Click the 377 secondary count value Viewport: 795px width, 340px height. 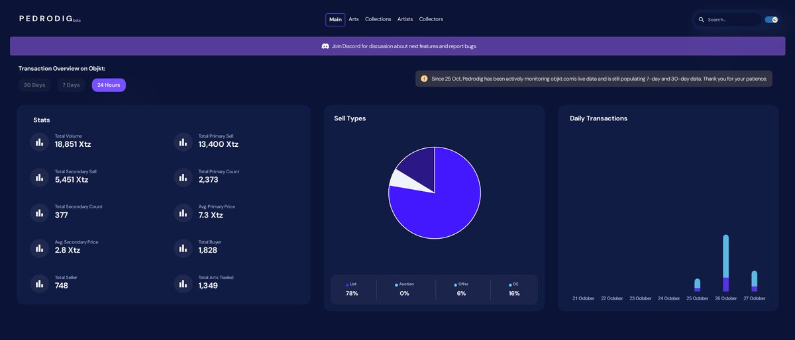62,215
